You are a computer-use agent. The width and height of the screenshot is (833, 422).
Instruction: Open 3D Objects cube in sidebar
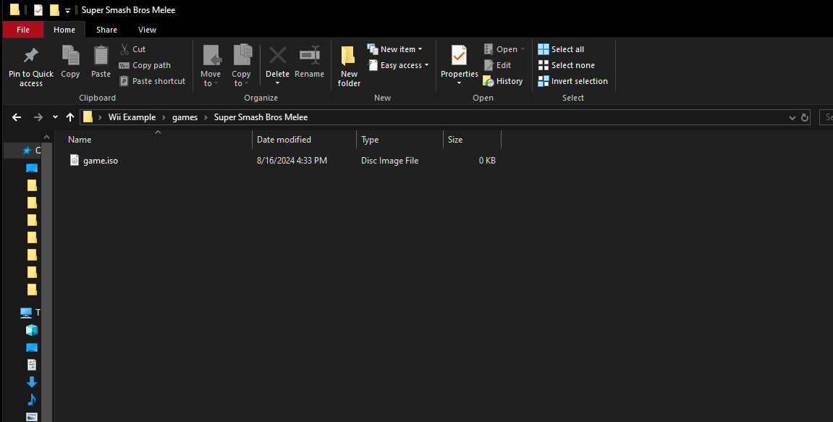32,330
